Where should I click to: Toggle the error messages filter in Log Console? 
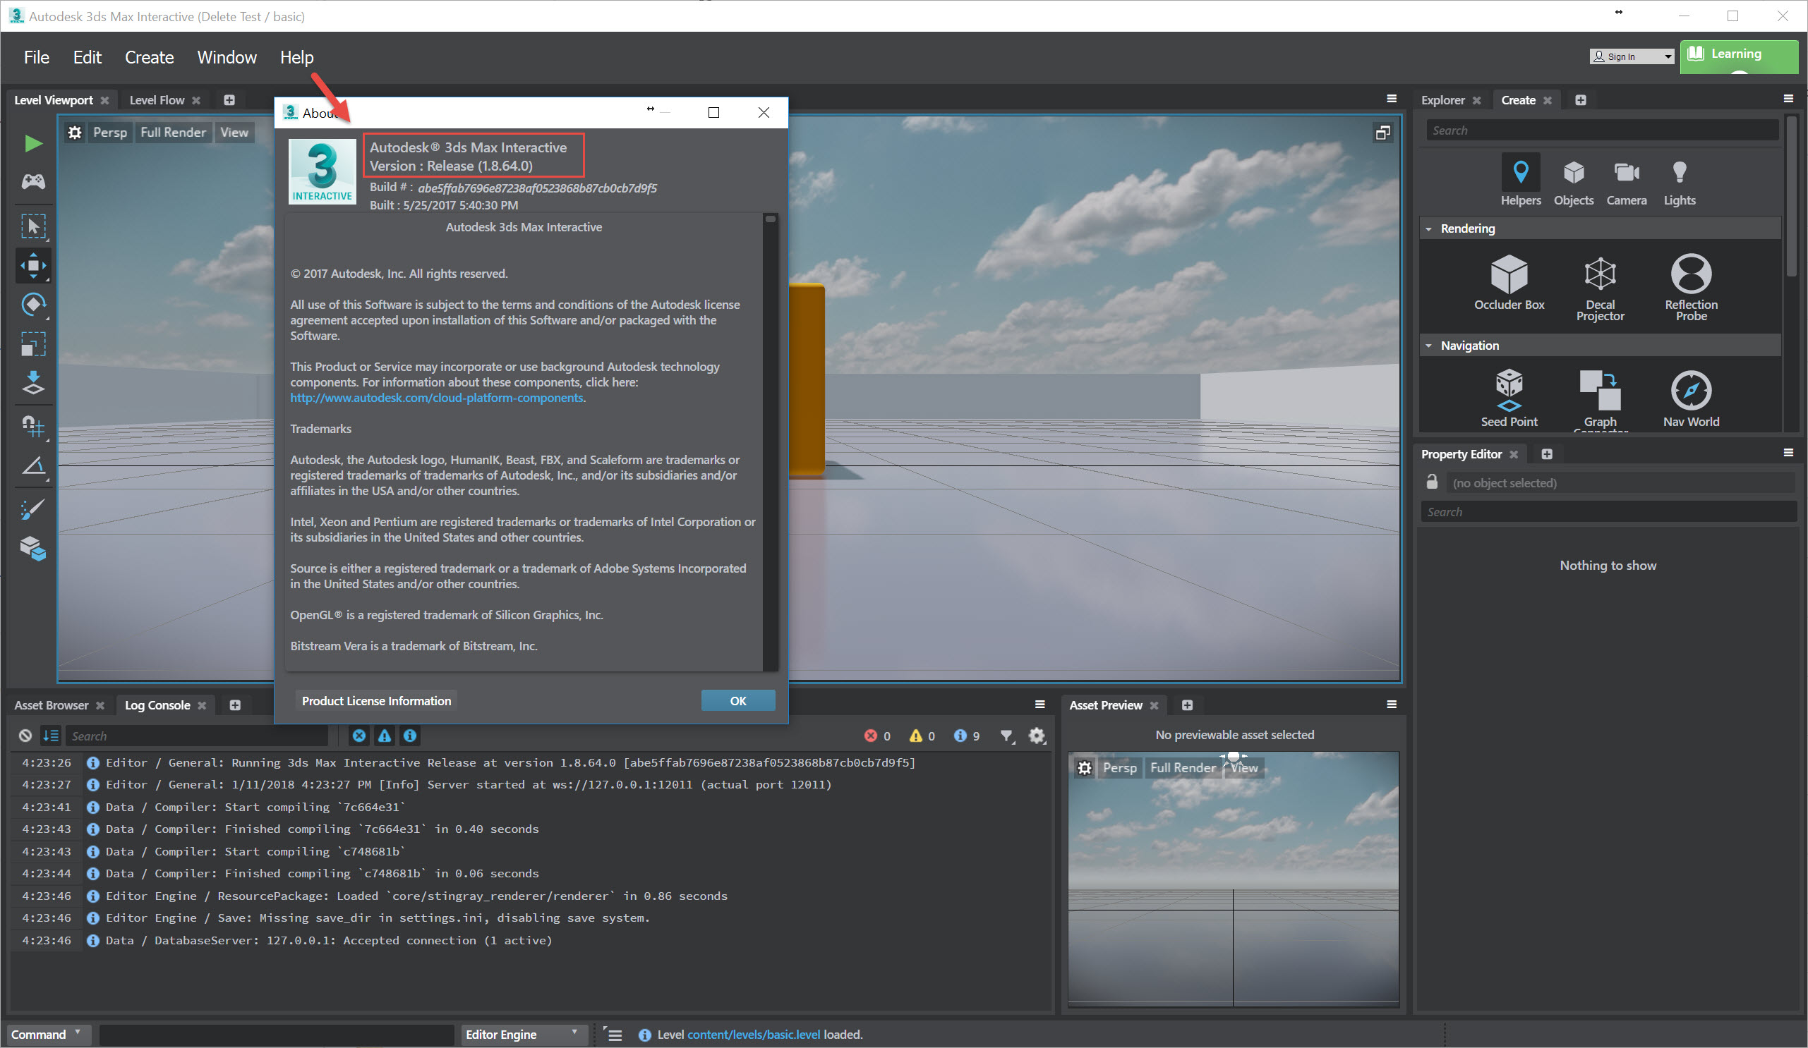[x=358, y=736]
